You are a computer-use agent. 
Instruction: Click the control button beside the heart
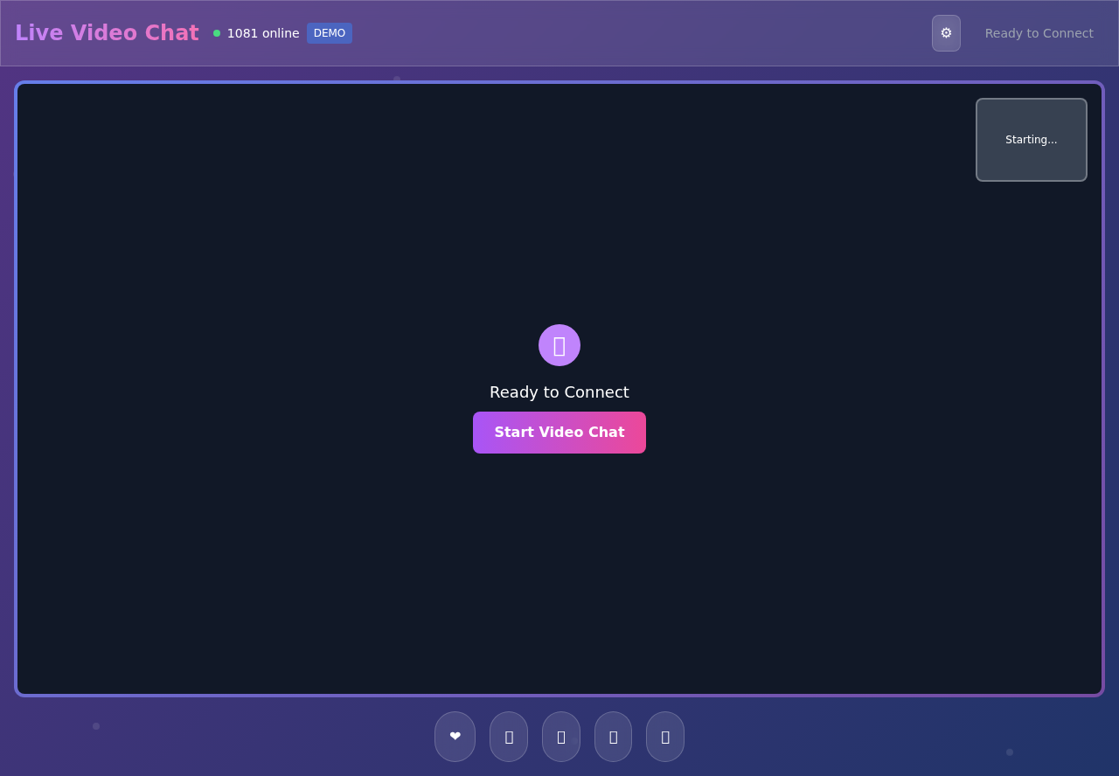point(508,736)
